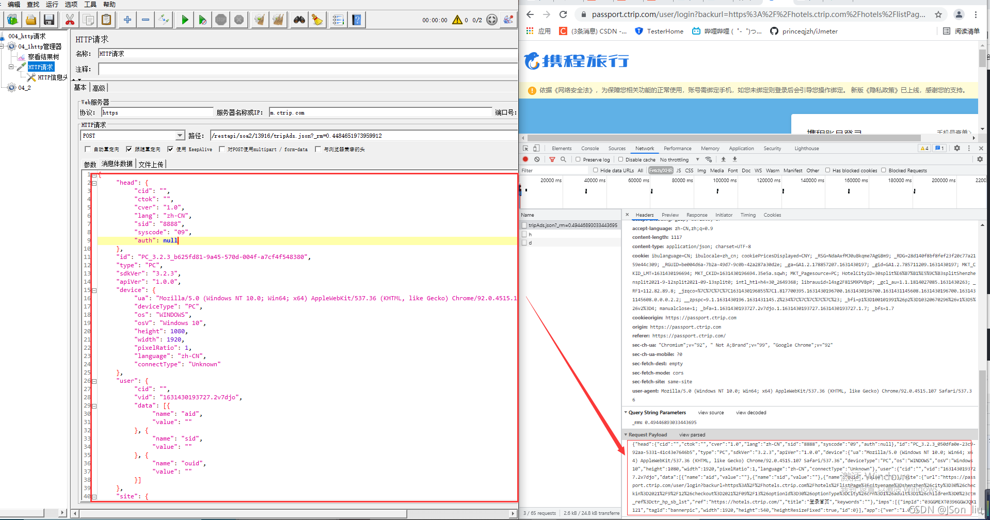This screenshot has width=990, height=520.
Task: Click the import HAR upload arrow icon
Action: pyautogui.click(x=723, y=159)
